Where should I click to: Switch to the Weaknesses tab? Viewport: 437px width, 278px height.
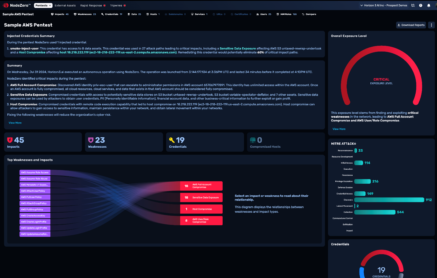click(85, 14)
